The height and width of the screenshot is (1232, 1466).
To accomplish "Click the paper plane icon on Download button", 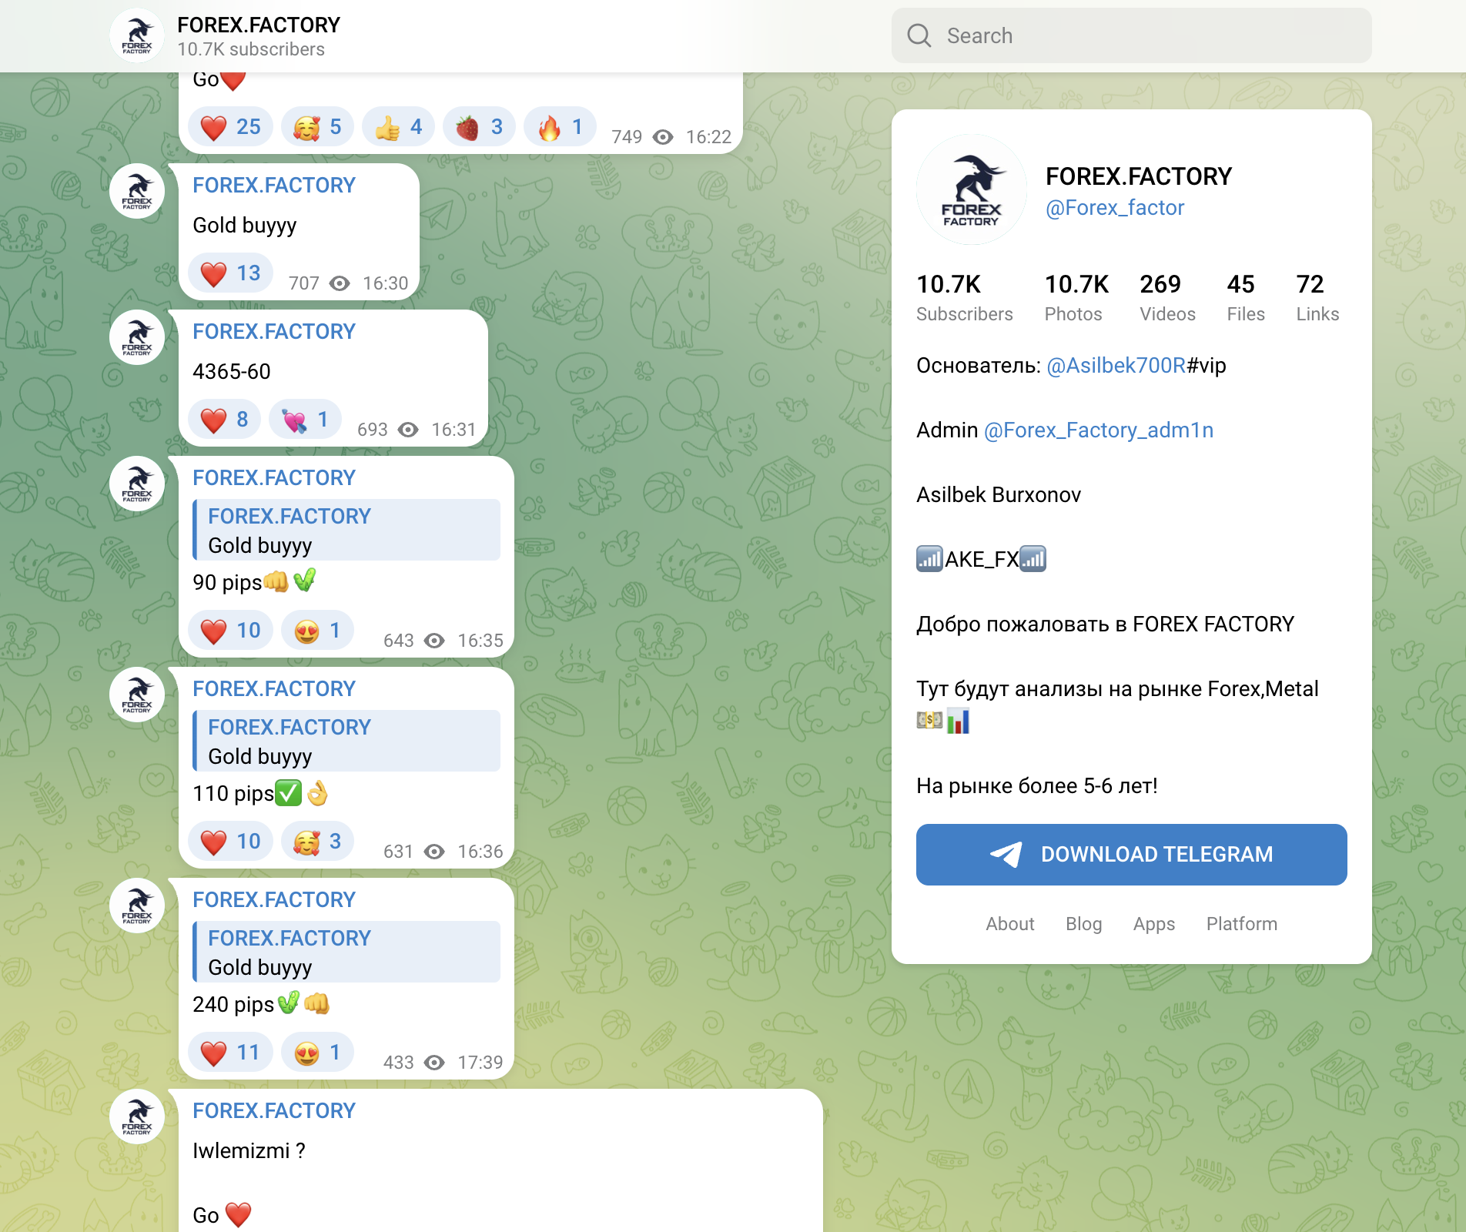I will 1006,854.
